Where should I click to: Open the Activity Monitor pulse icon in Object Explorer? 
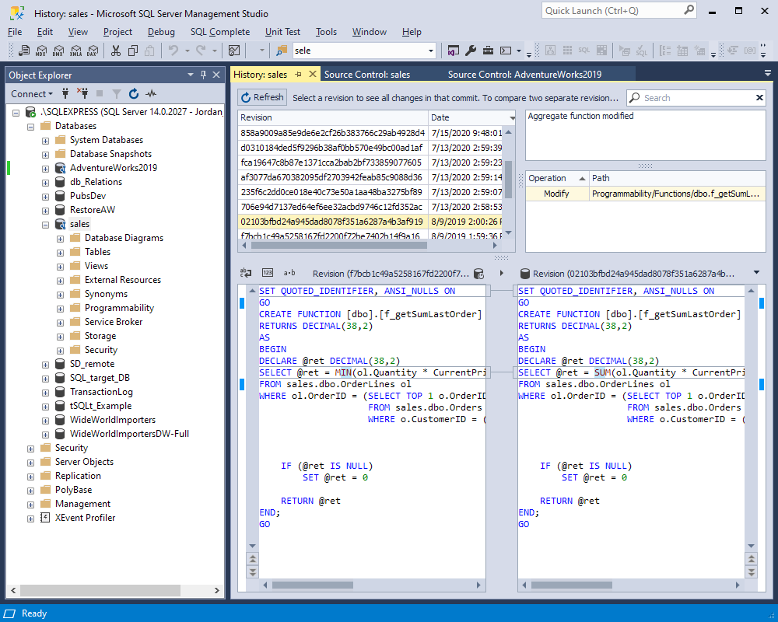151,93
